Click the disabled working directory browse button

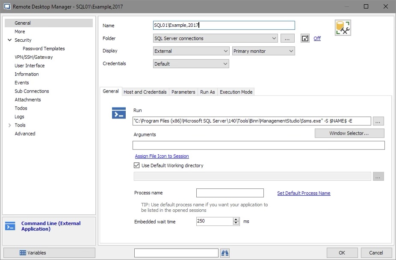[378, 176]
